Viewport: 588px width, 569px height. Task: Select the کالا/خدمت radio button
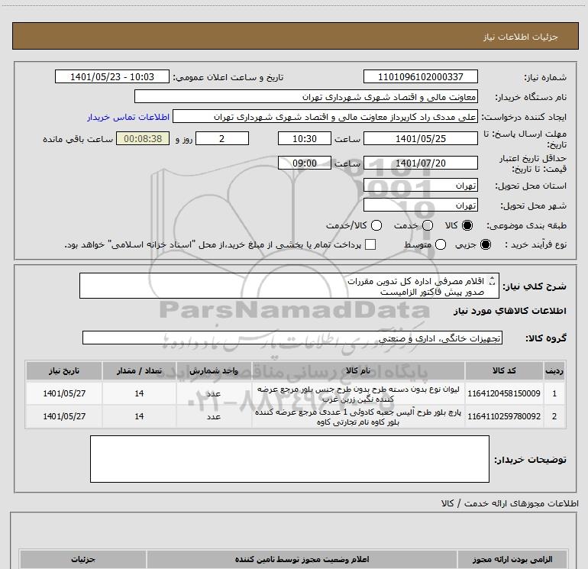[376, 225]
